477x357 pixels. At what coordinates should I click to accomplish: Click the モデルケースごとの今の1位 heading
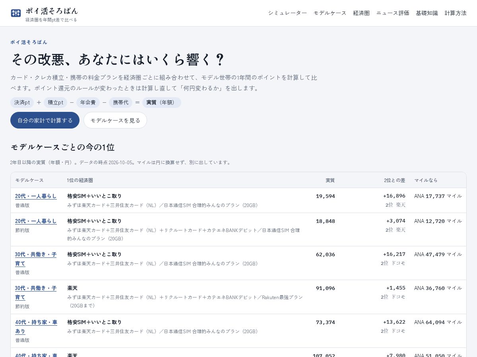click(x=62, y=147)
